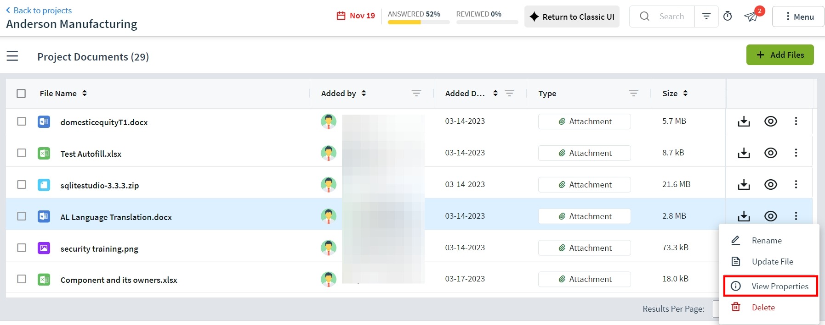Viewport: 825px width, 325px height.
Task: Click Return to Classic UI button
Action: (x=572, y=17)
